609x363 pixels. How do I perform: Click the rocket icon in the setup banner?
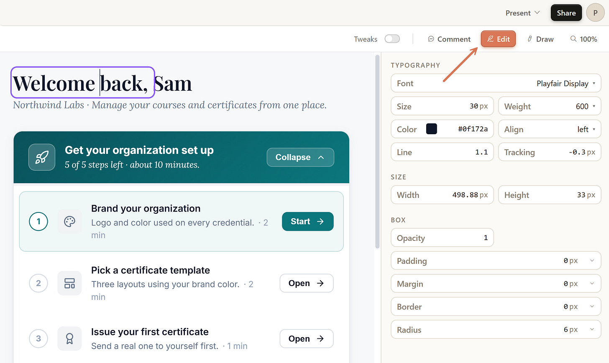point(42,157)
